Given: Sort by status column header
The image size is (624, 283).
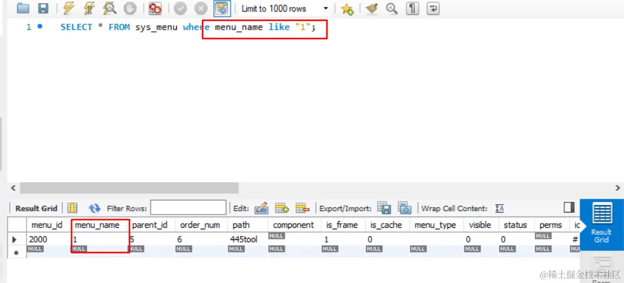Looking at the screenshot, I should [x=515, y=225].
